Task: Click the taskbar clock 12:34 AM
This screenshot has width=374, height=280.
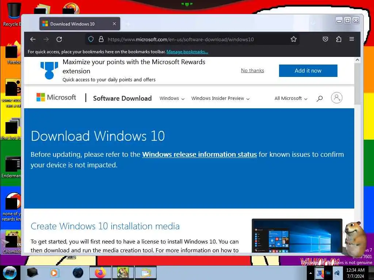Action: [355, 273]
